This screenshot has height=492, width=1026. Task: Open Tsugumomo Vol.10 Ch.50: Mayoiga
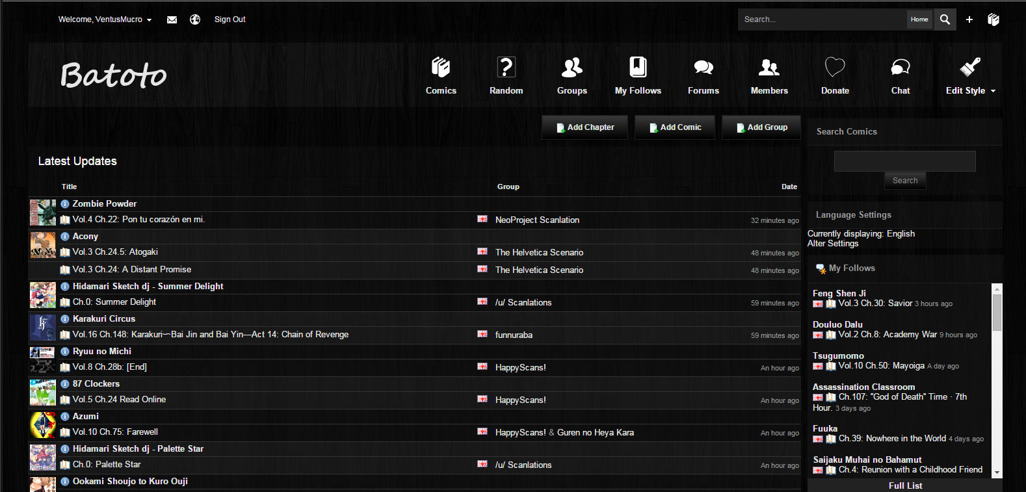pos(881,366)
